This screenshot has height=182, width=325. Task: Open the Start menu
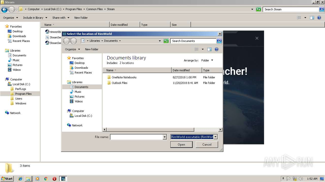pos(7,178)
